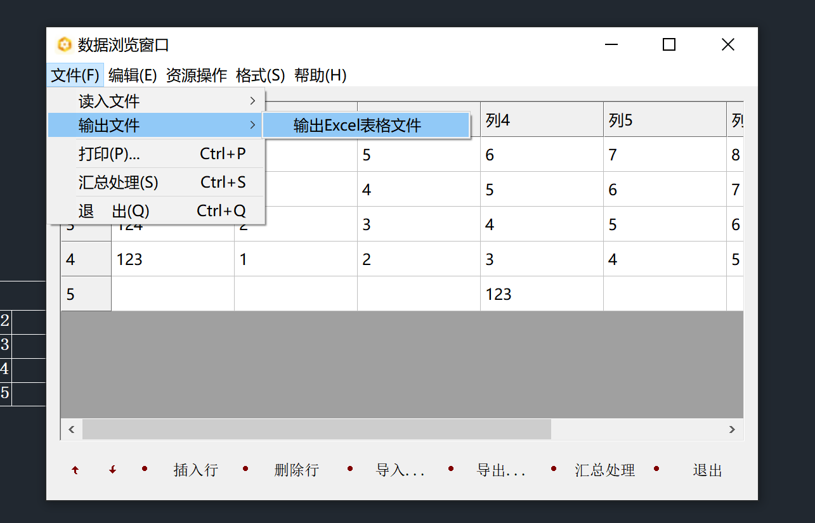815x523 pixels.
Task: Select 输出Excel表格文件 from the submenu
Action: point(357,126)
